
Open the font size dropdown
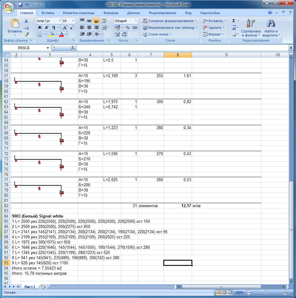[x=73, y=21]
